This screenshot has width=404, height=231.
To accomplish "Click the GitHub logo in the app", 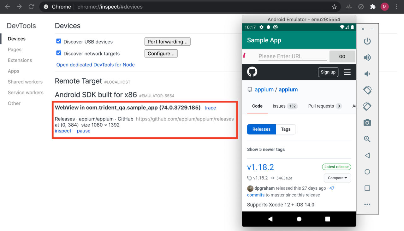I will (x=252, y=72).
